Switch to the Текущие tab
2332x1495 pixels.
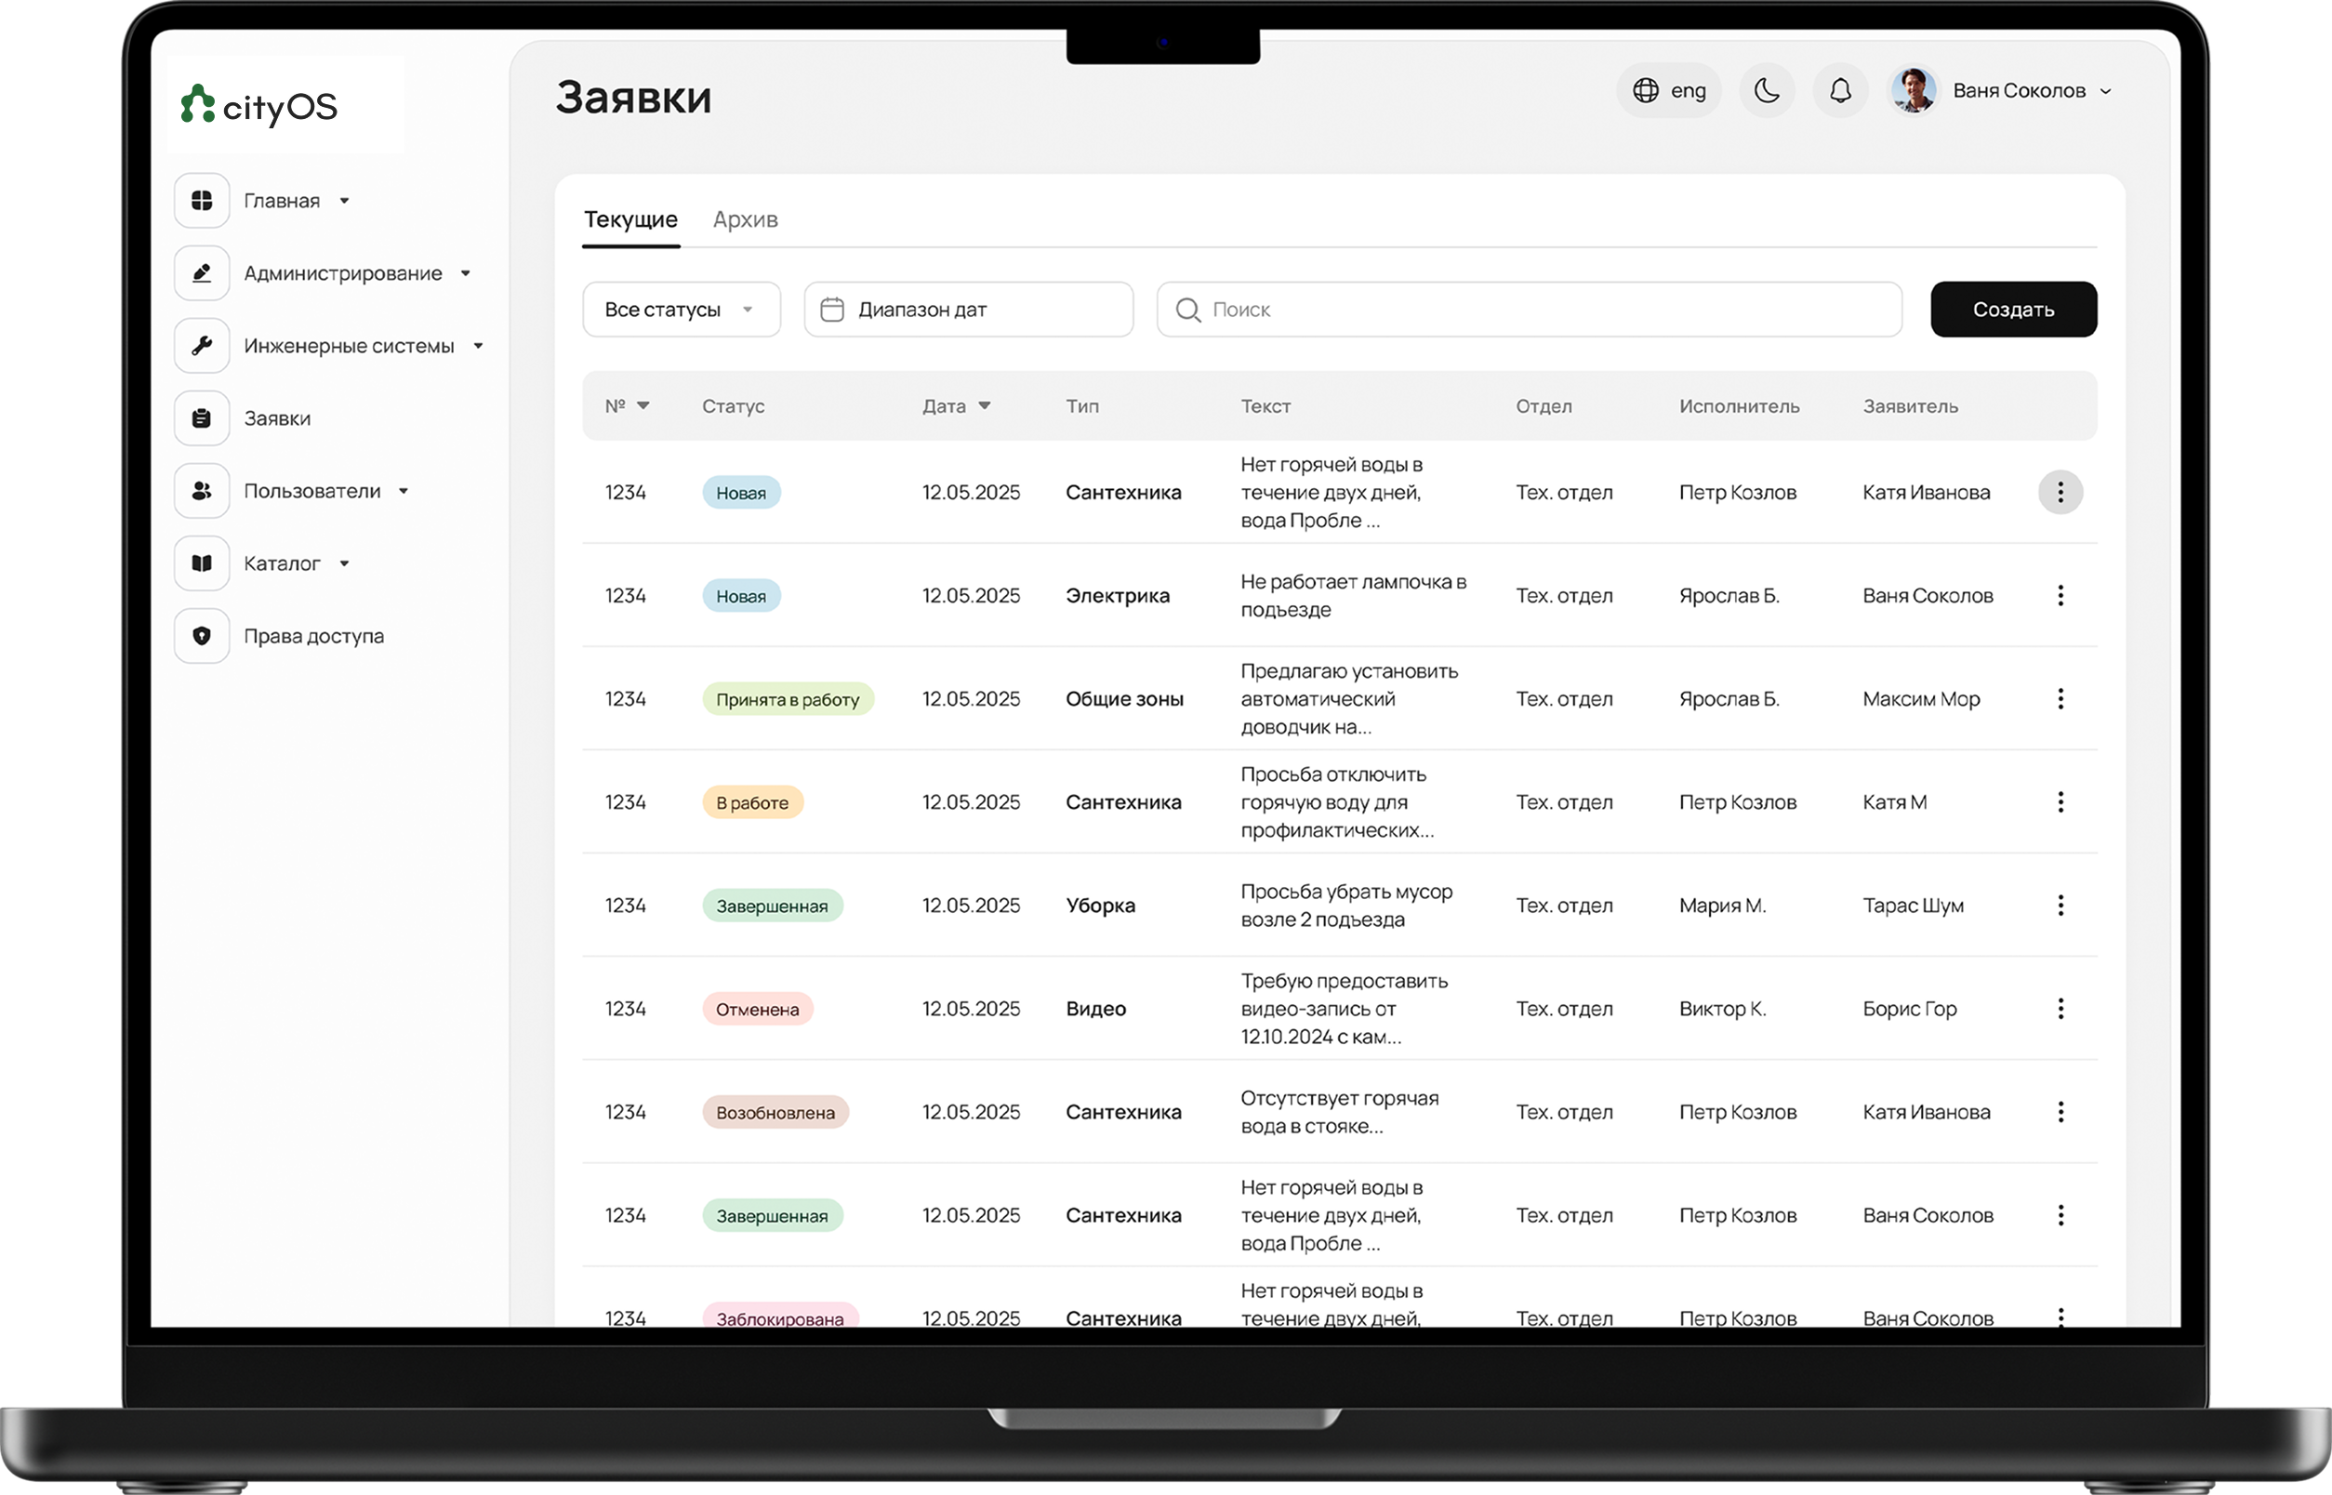click(x=631, y=219)
